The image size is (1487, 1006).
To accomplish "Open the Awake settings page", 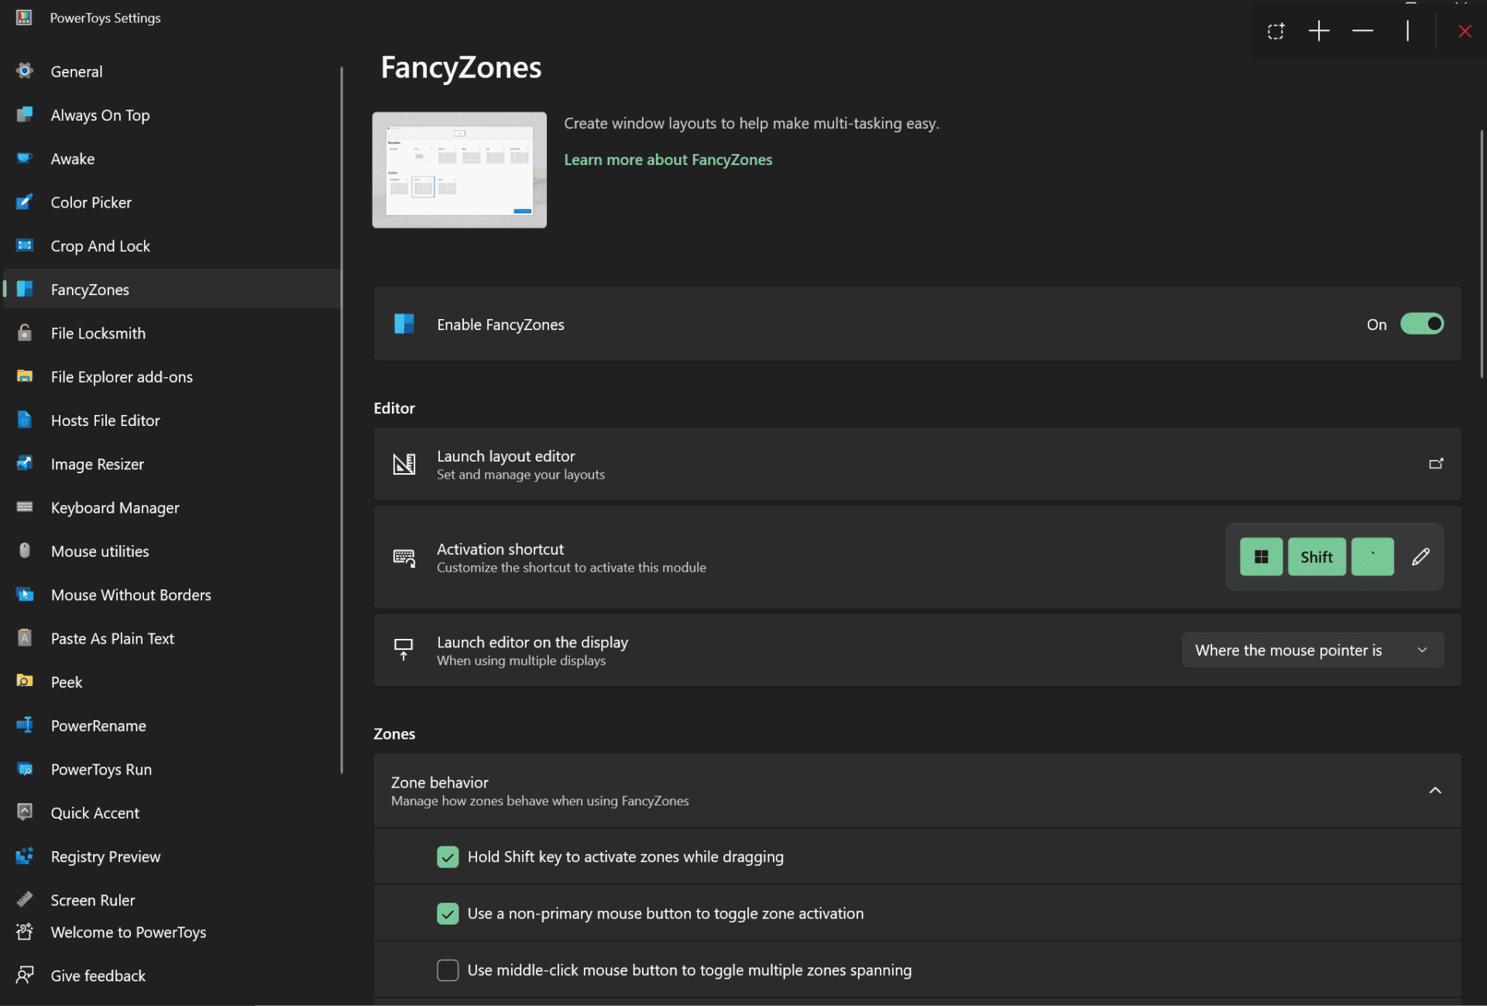I will (73, 158).
